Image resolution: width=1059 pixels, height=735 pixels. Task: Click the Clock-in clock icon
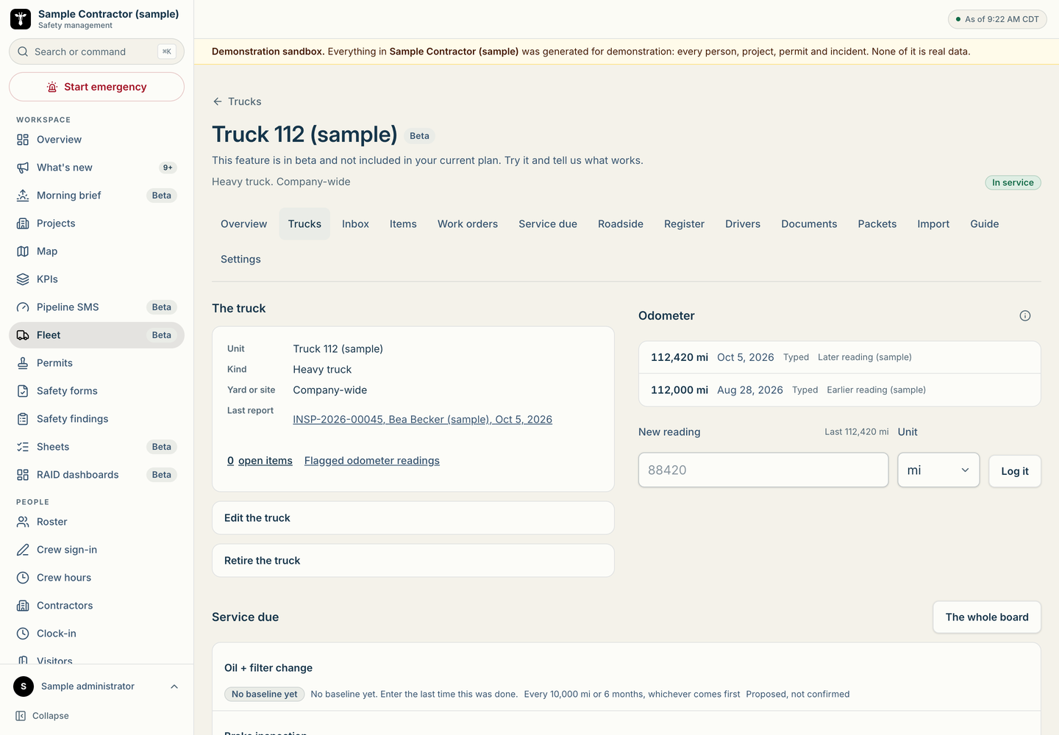(x=23, y=634)
